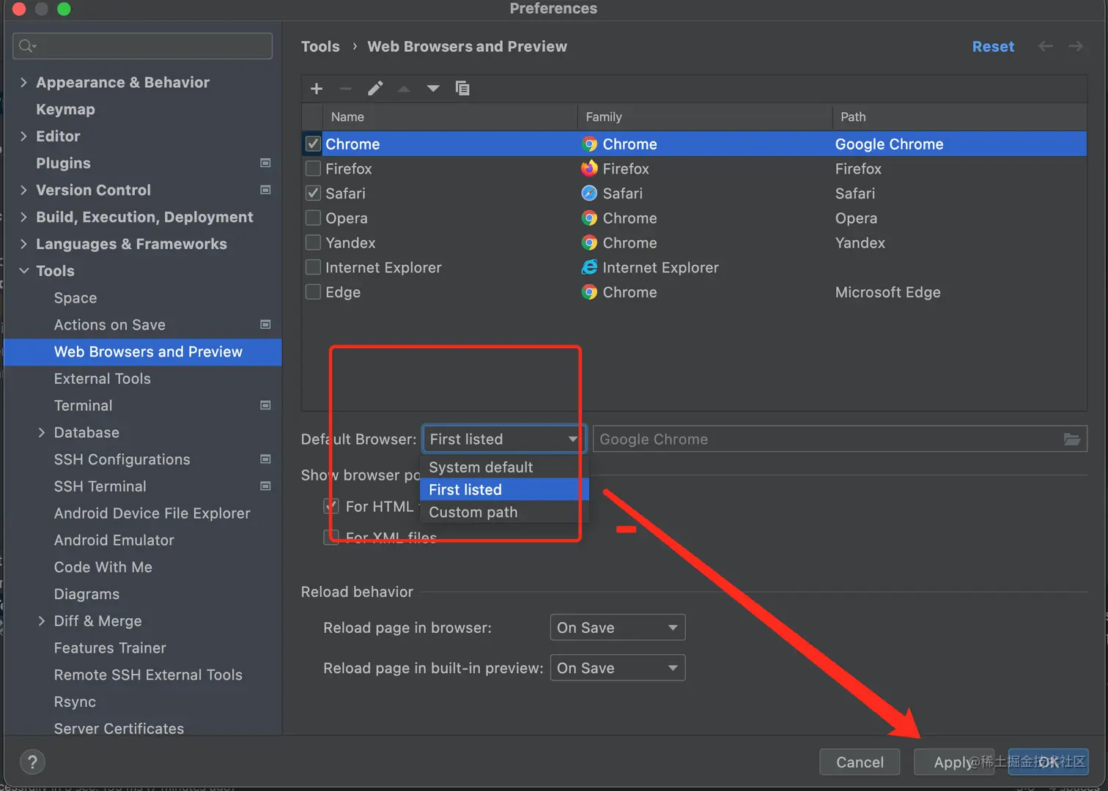The height and width of the screenshot is (791, 1108).
Task: Collapse the Tools tree section
Action: [23, 271]
